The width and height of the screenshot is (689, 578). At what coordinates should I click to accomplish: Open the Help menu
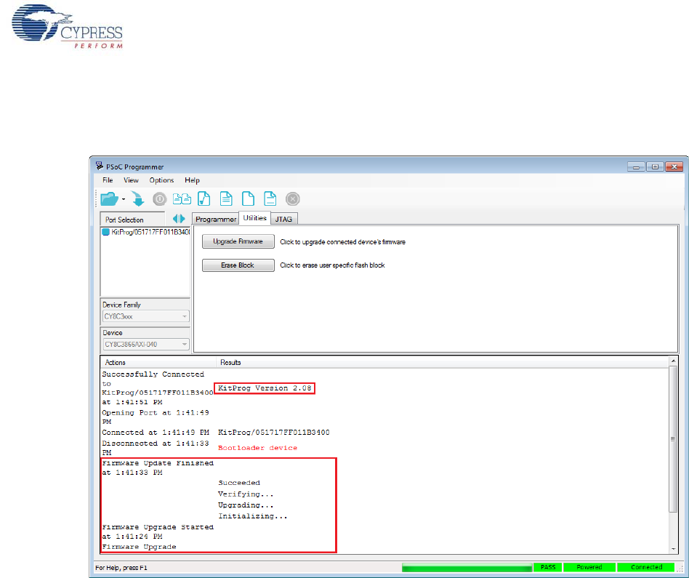(x=192, y=180)
